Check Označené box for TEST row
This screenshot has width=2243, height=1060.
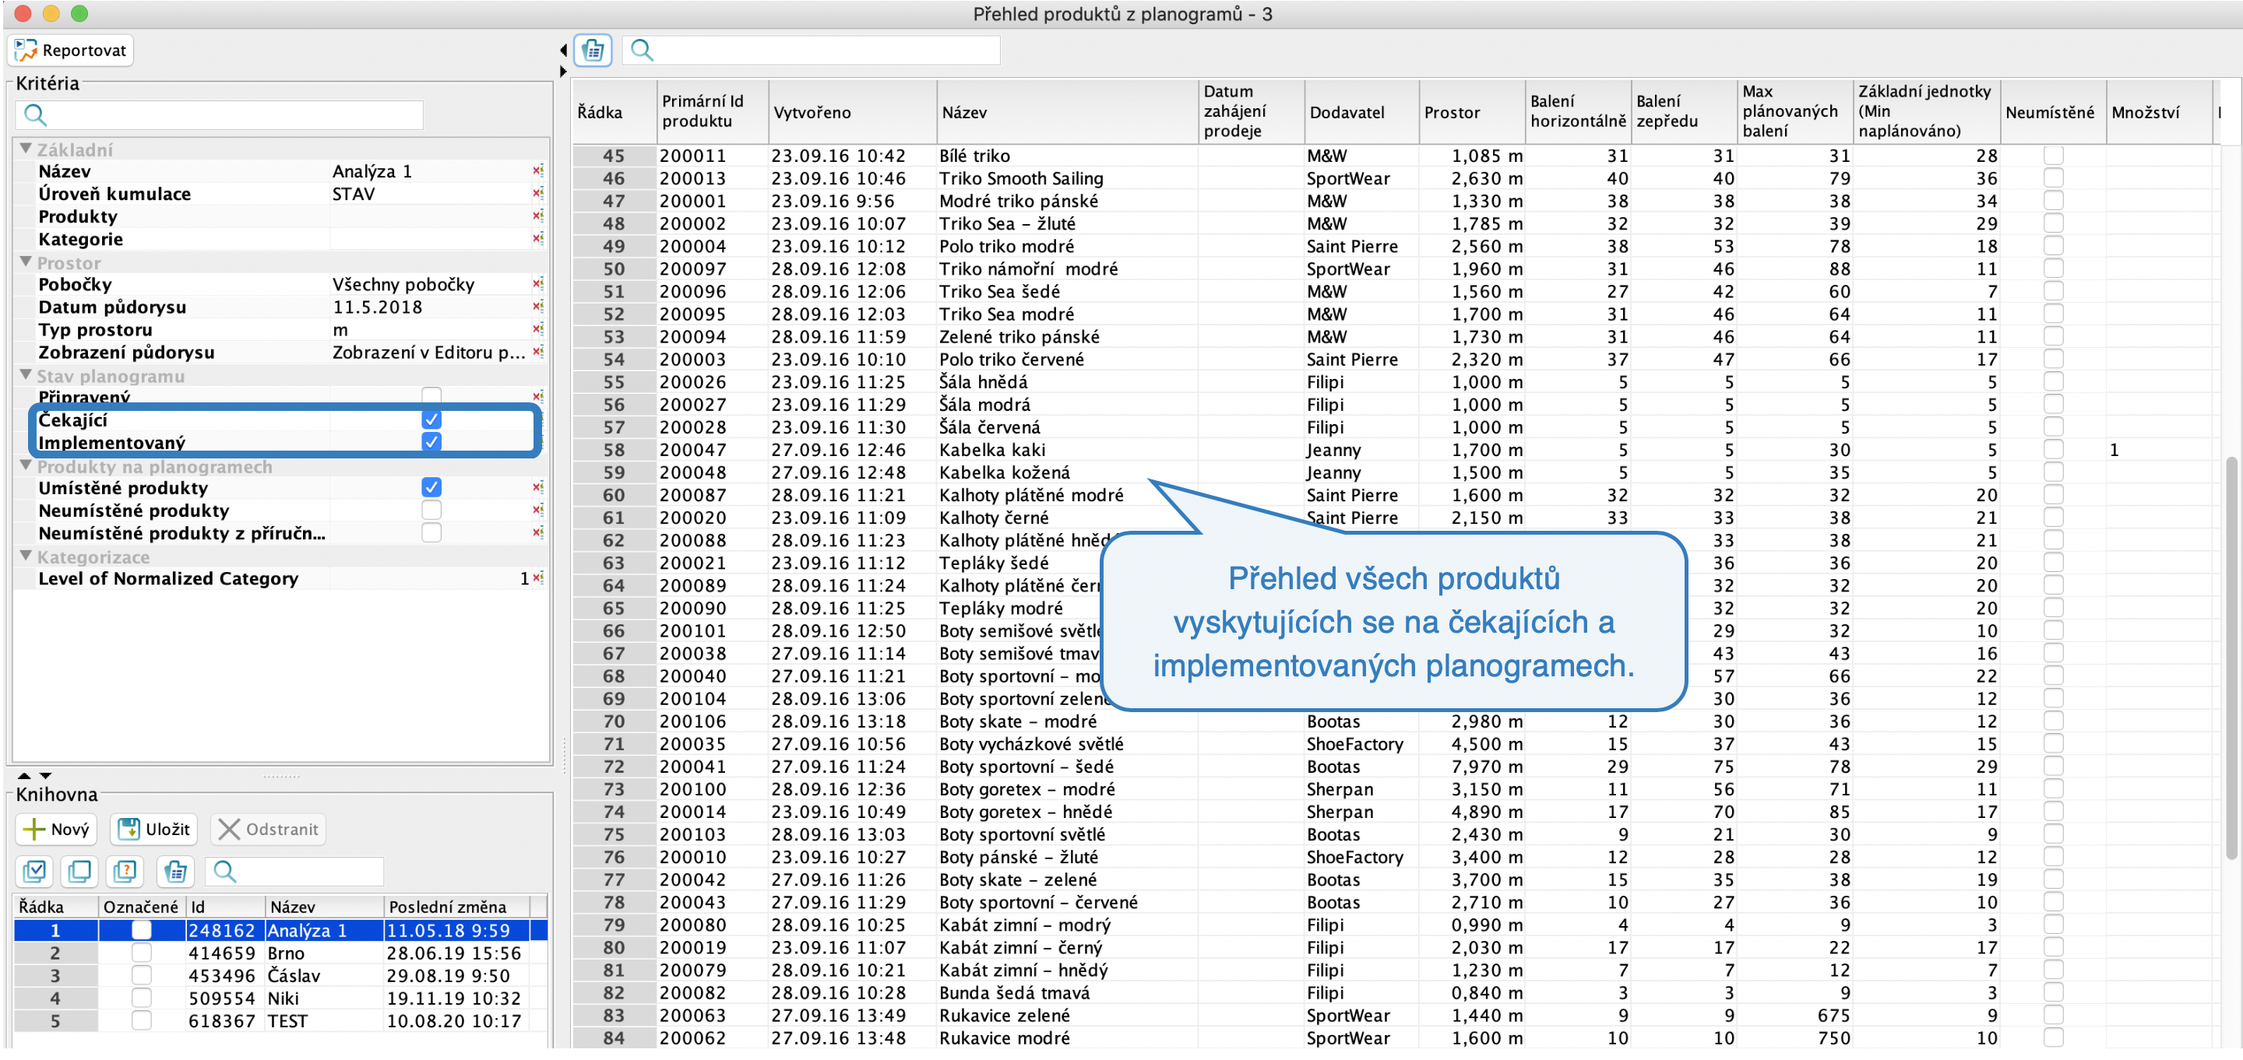pyautogui.click(x=141, y=1021)
